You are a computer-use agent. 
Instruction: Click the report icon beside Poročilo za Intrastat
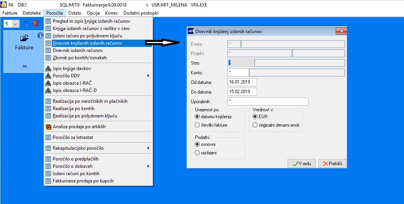[x=48, y=137]
